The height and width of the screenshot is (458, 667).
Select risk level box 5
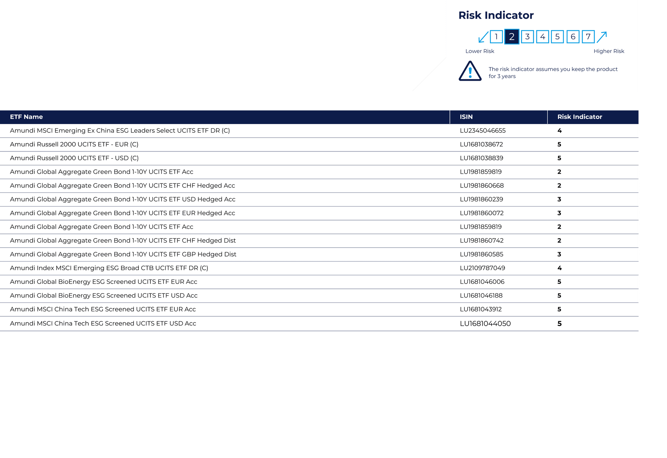pos(558,37)
